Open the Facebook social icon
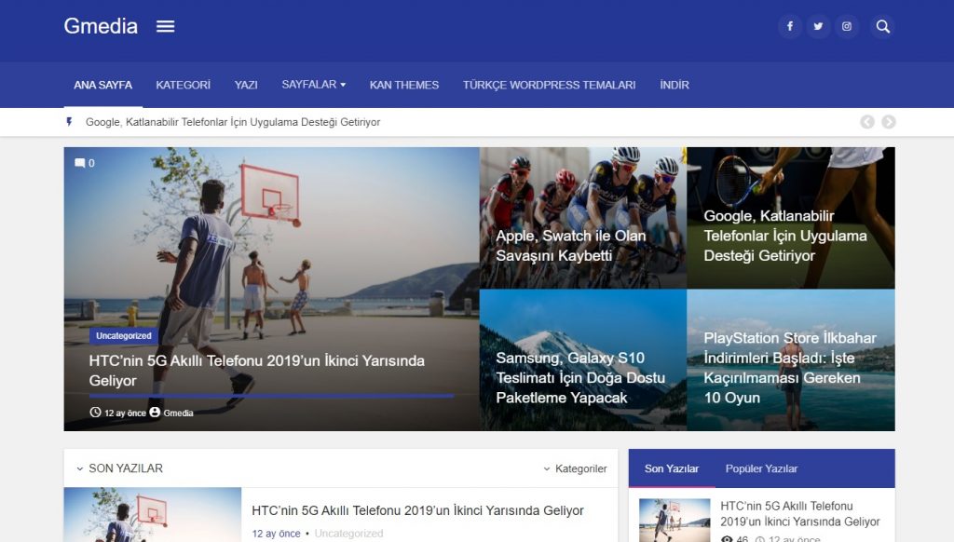 point(790,26)
